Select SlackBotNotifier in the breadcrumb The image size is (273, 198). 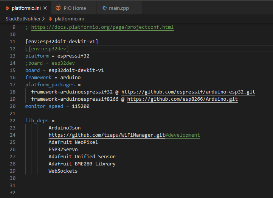click(x=23, y=19)
